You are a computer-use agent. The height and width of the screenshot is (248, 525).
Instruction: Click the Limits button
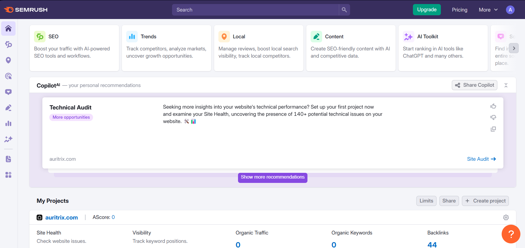tap(426, 201)
